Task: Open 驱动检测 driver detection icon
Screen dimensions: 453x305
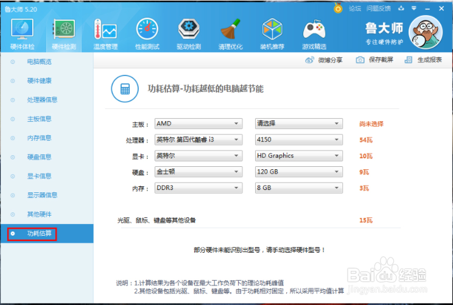Action: (x=189, y=29)
